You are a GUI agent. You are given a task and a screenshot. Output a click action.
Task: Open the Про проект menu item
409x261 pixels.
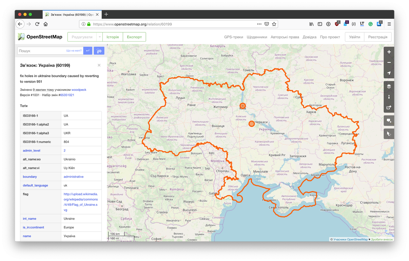tap(330, 37)
